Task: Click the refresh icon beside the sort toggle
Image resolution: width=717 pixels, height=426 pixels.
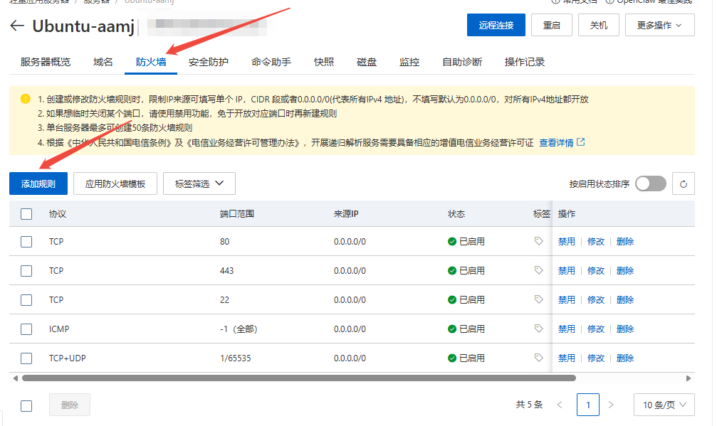Action: (x=683, y=184)
